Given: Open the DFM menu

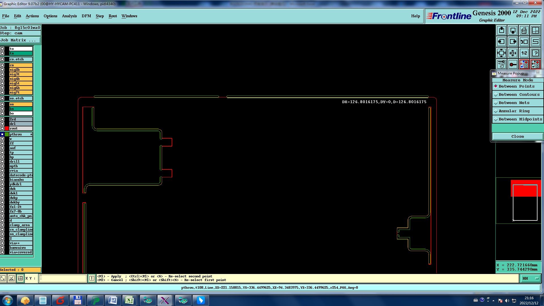Looking at the screenshot, I should 86,16.
